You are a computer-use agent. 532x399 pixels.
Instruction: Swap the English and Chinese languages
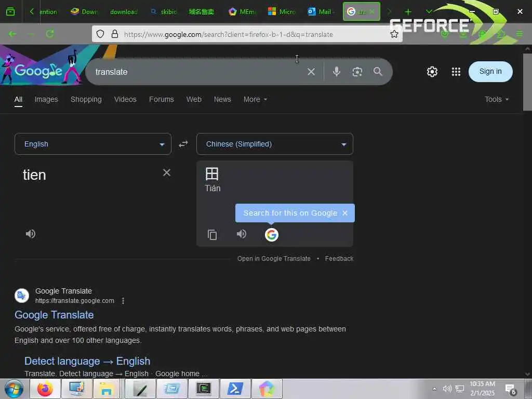183,144
